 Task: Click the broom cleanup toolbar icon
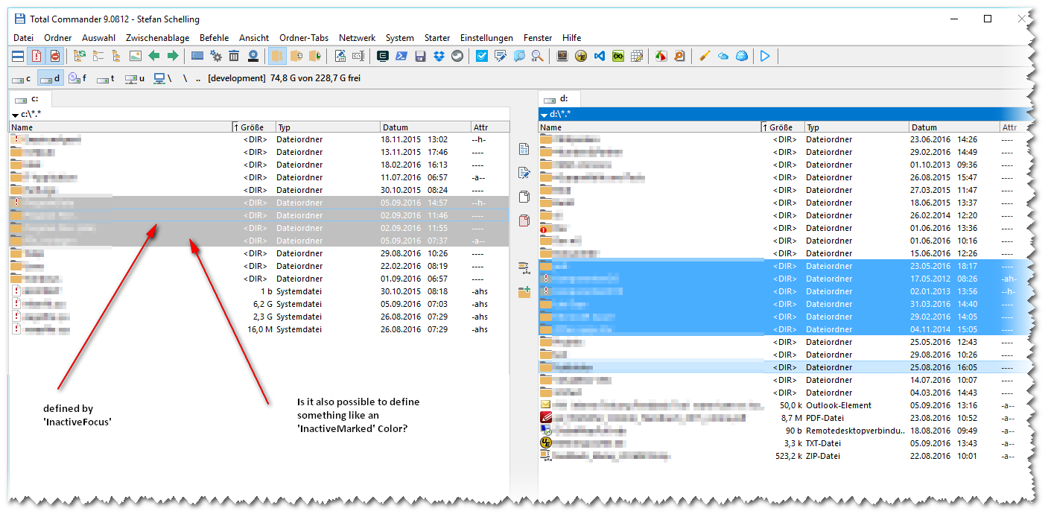[x=704, y=56]
